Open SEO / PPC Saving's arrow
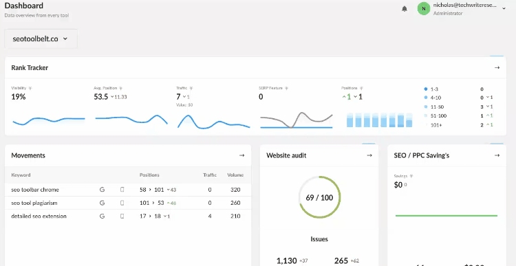The width and height of the screenshot is (516, 266). [497, 155]
